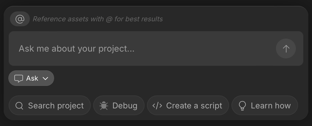
Task: Click the magnifying glass icon in Search project
Action: coord(19,106)
